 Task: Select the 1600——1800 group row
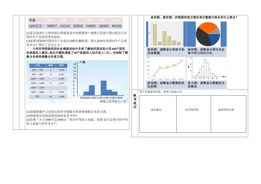[x=48, y=92]
